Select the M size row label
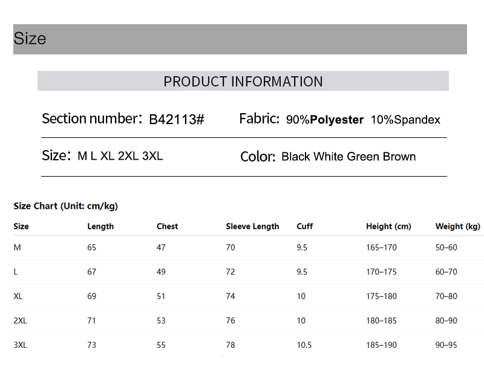484x366 pixels. [x=18, y=247]
